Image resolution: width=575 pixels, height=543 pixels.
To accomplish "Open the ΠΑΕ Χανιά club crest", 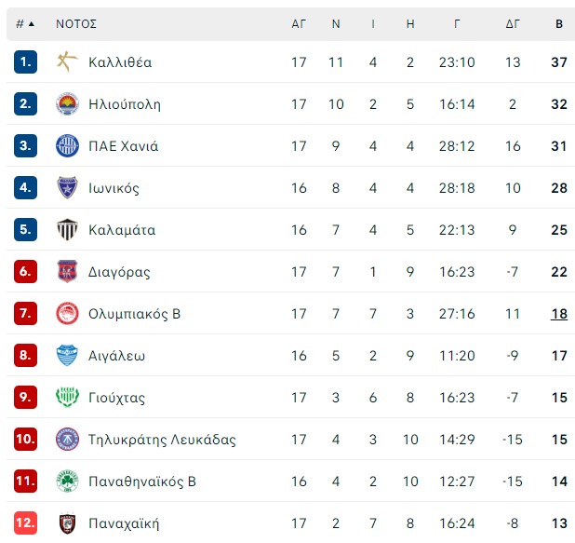I will pyautogui.click(x=67, y=145).
